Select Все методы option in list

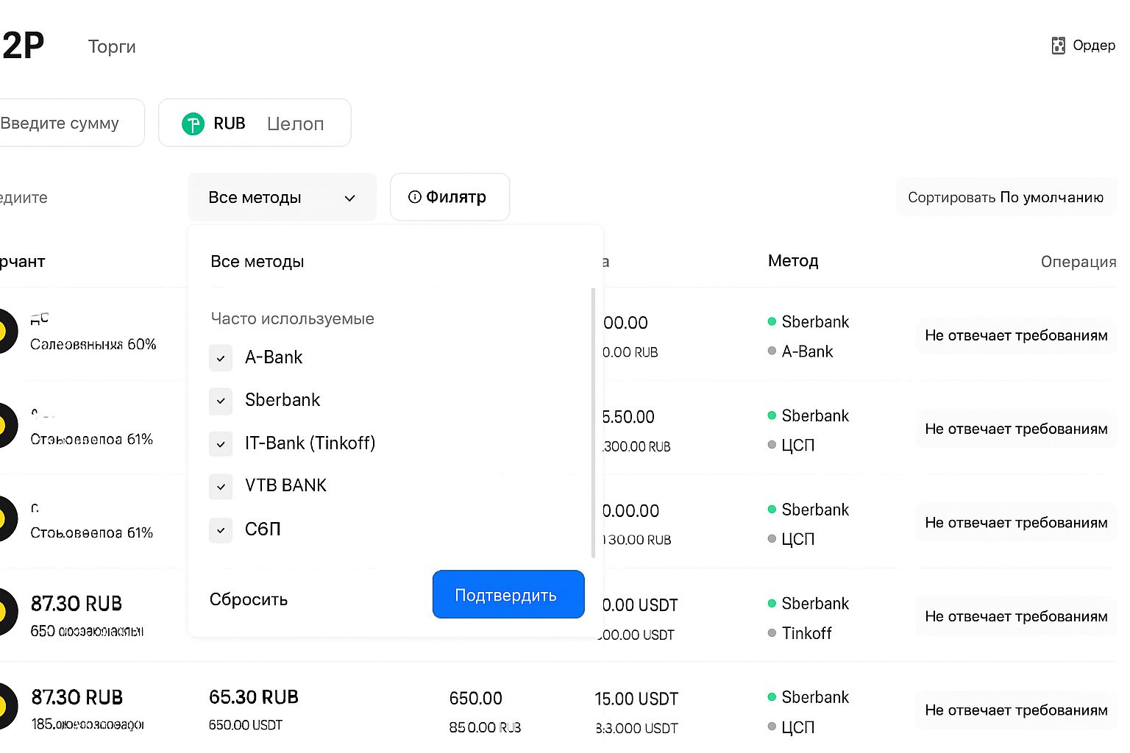click(x=257, y=262)
